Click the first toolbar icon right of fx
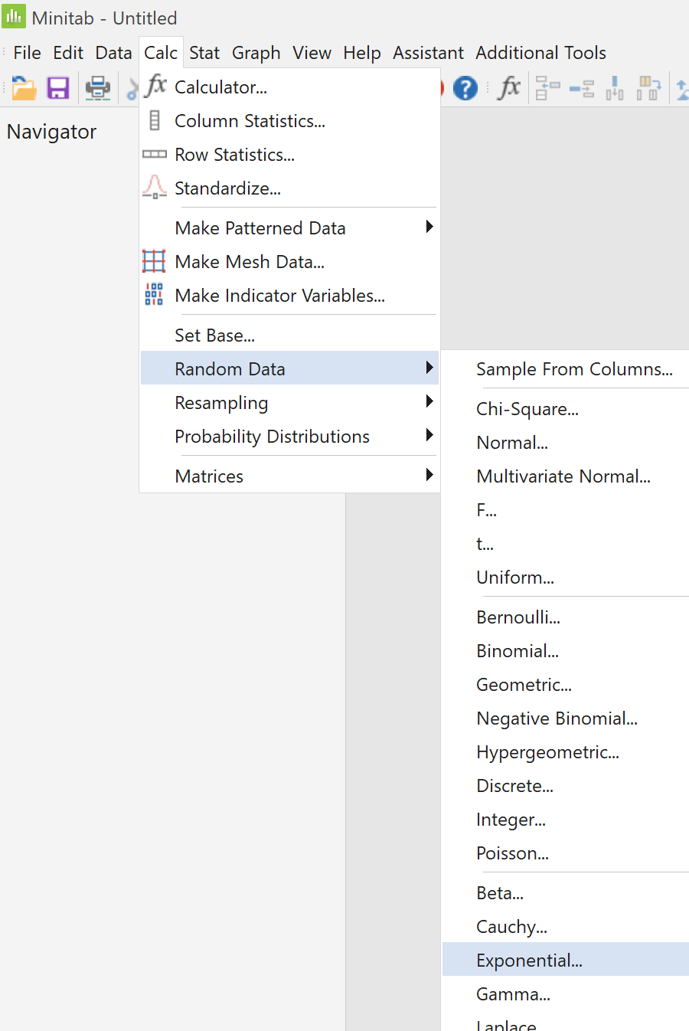The height and width of the screenshot is (1031, 689). tap(547, 88)
